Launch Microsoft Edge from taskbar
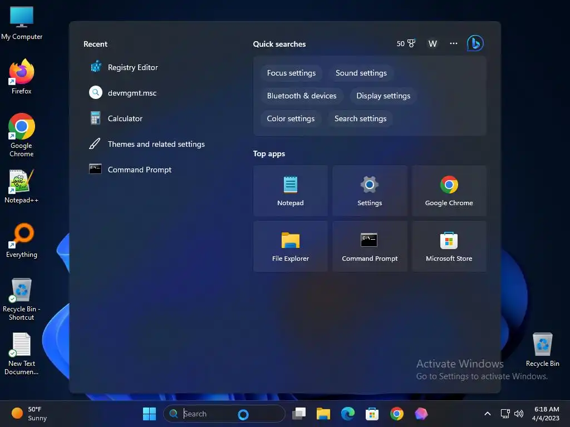This screenshot has width=570, height=427. point(347,414)
